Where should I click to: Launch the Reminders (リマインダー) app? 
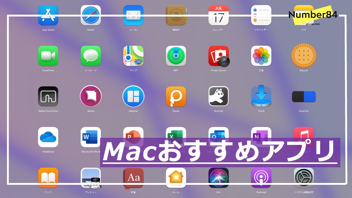(261, 15)
